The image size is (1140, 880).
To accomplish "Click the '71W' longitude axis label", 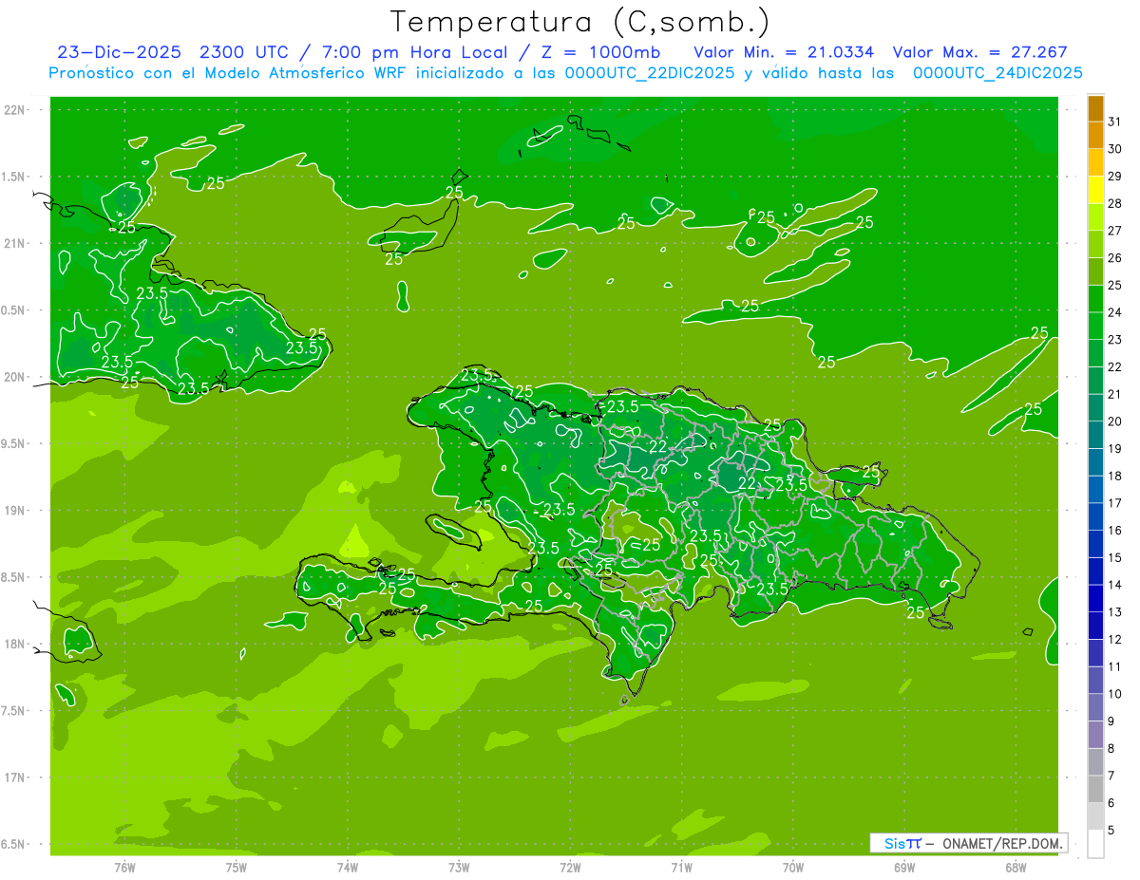I will point(681,867).
